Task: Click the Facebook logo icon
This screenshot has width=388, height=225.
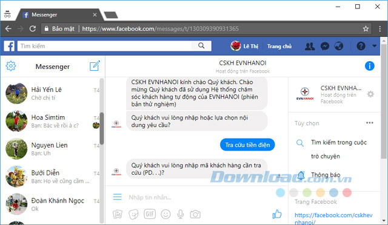Action: pyautogui.click(x=9, y=46)
